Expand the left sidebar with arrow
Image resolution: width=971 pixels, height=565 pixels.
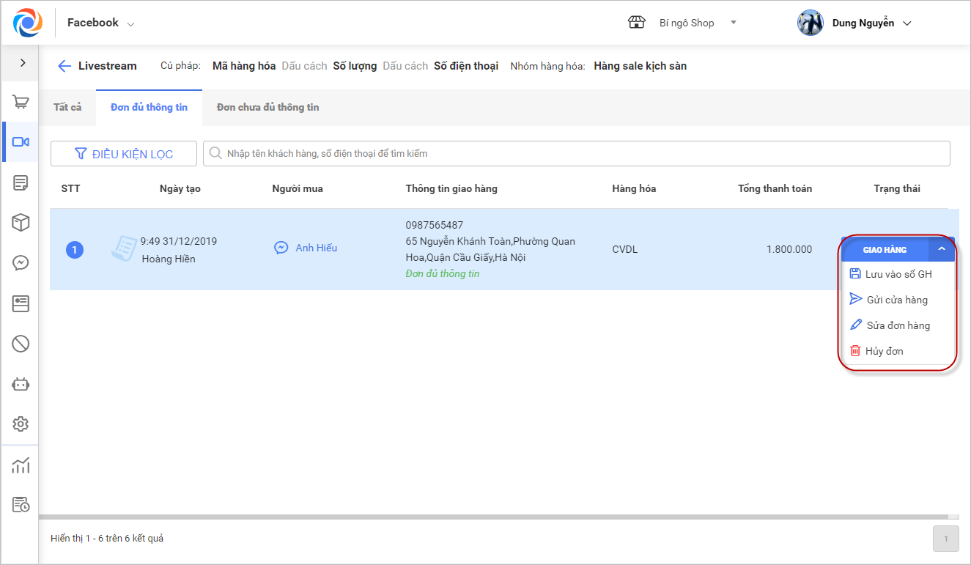23,63
